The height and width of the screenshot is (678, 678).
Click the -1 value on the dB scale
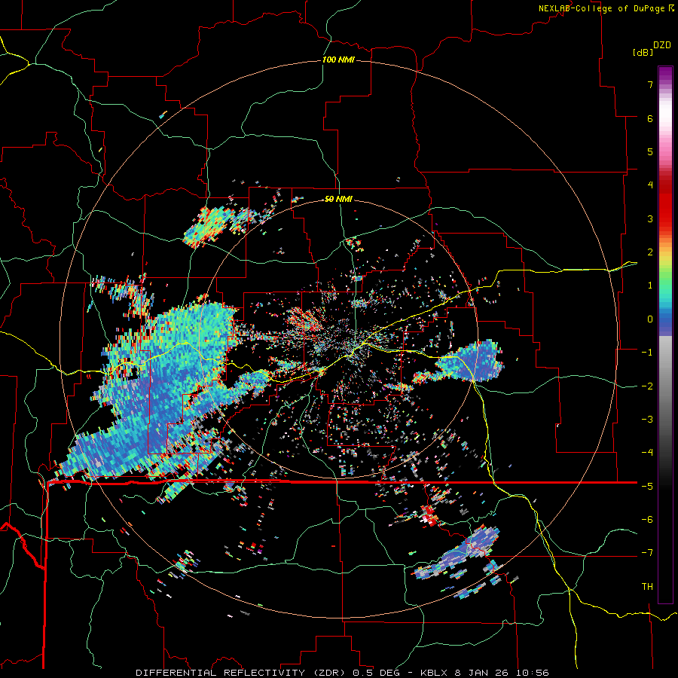647,353
